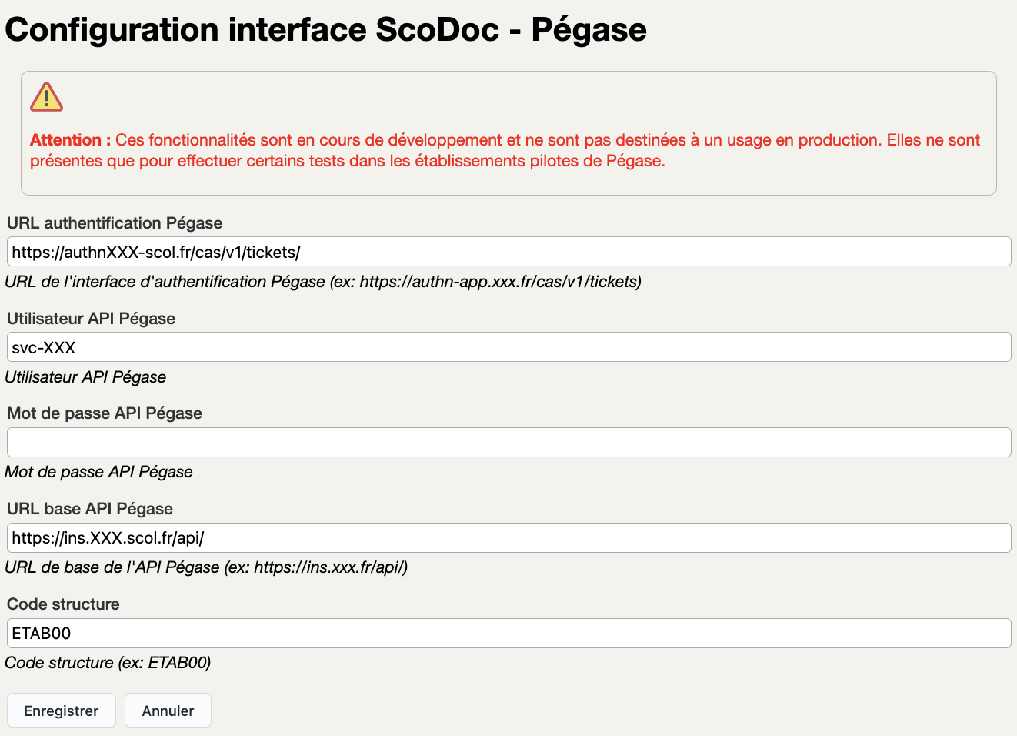Viewport: 1017px width, 736px height.
Task: Click italic hint Utilisateur API Pégase
Action: click(x=85, y=377)
